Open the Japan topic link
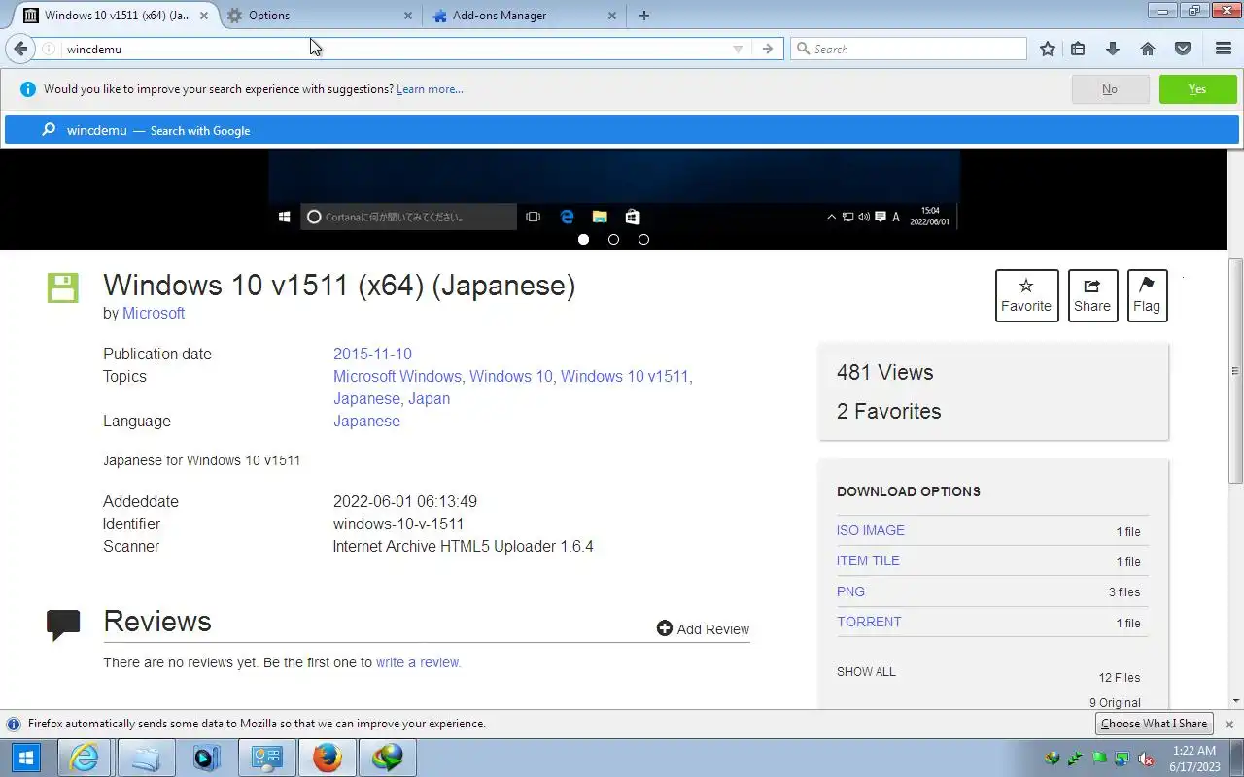1244x777 pixels. coord(429,398)
